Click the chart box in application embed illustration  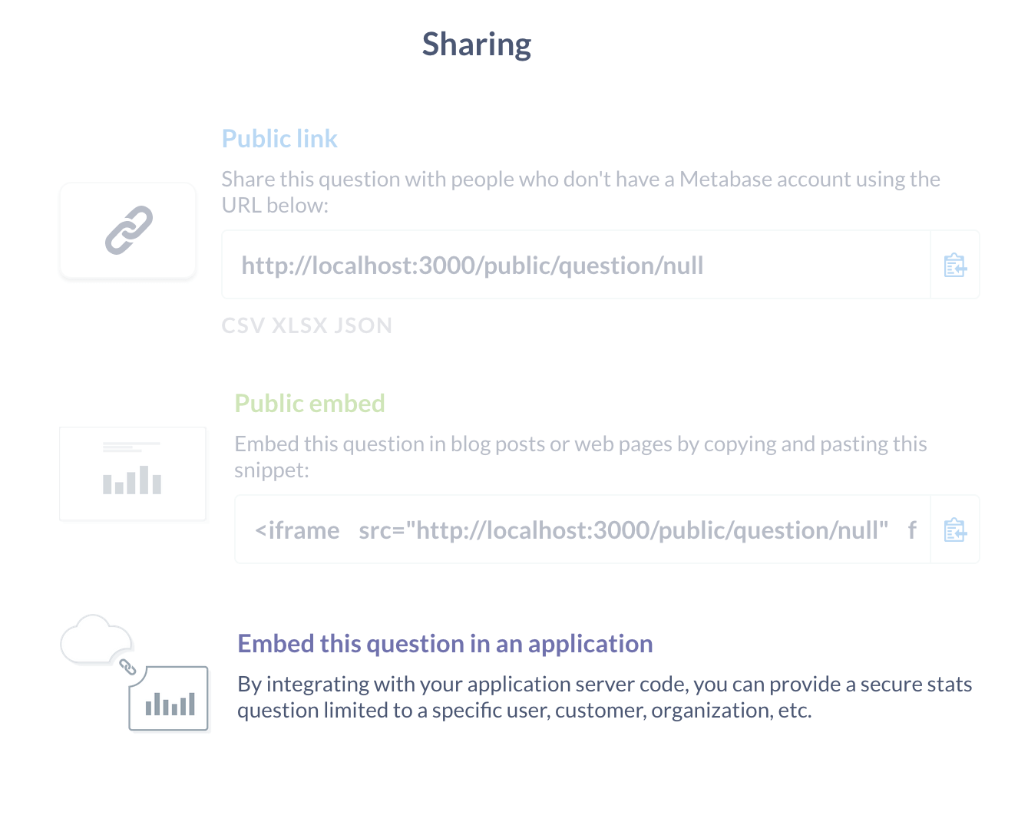169,698
